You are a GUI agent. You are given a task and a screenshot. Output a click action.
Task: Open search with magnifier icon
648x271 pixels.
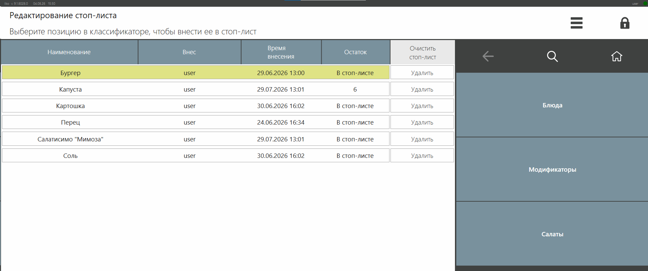552,56
